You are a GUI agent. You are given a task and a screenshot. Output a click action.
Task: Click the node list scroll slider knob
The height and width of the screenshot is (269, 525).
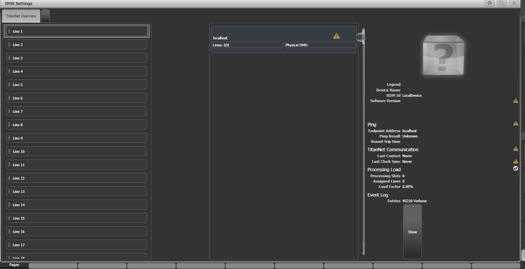(x=361, y=37)
